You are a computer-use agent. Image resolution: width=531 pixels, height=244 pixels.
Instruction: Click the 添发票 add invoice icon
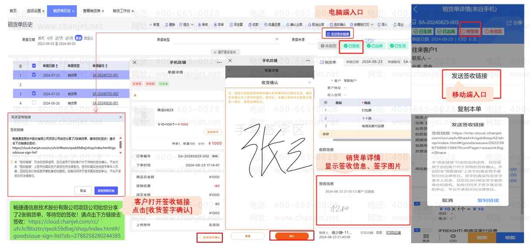coord(231,25)
